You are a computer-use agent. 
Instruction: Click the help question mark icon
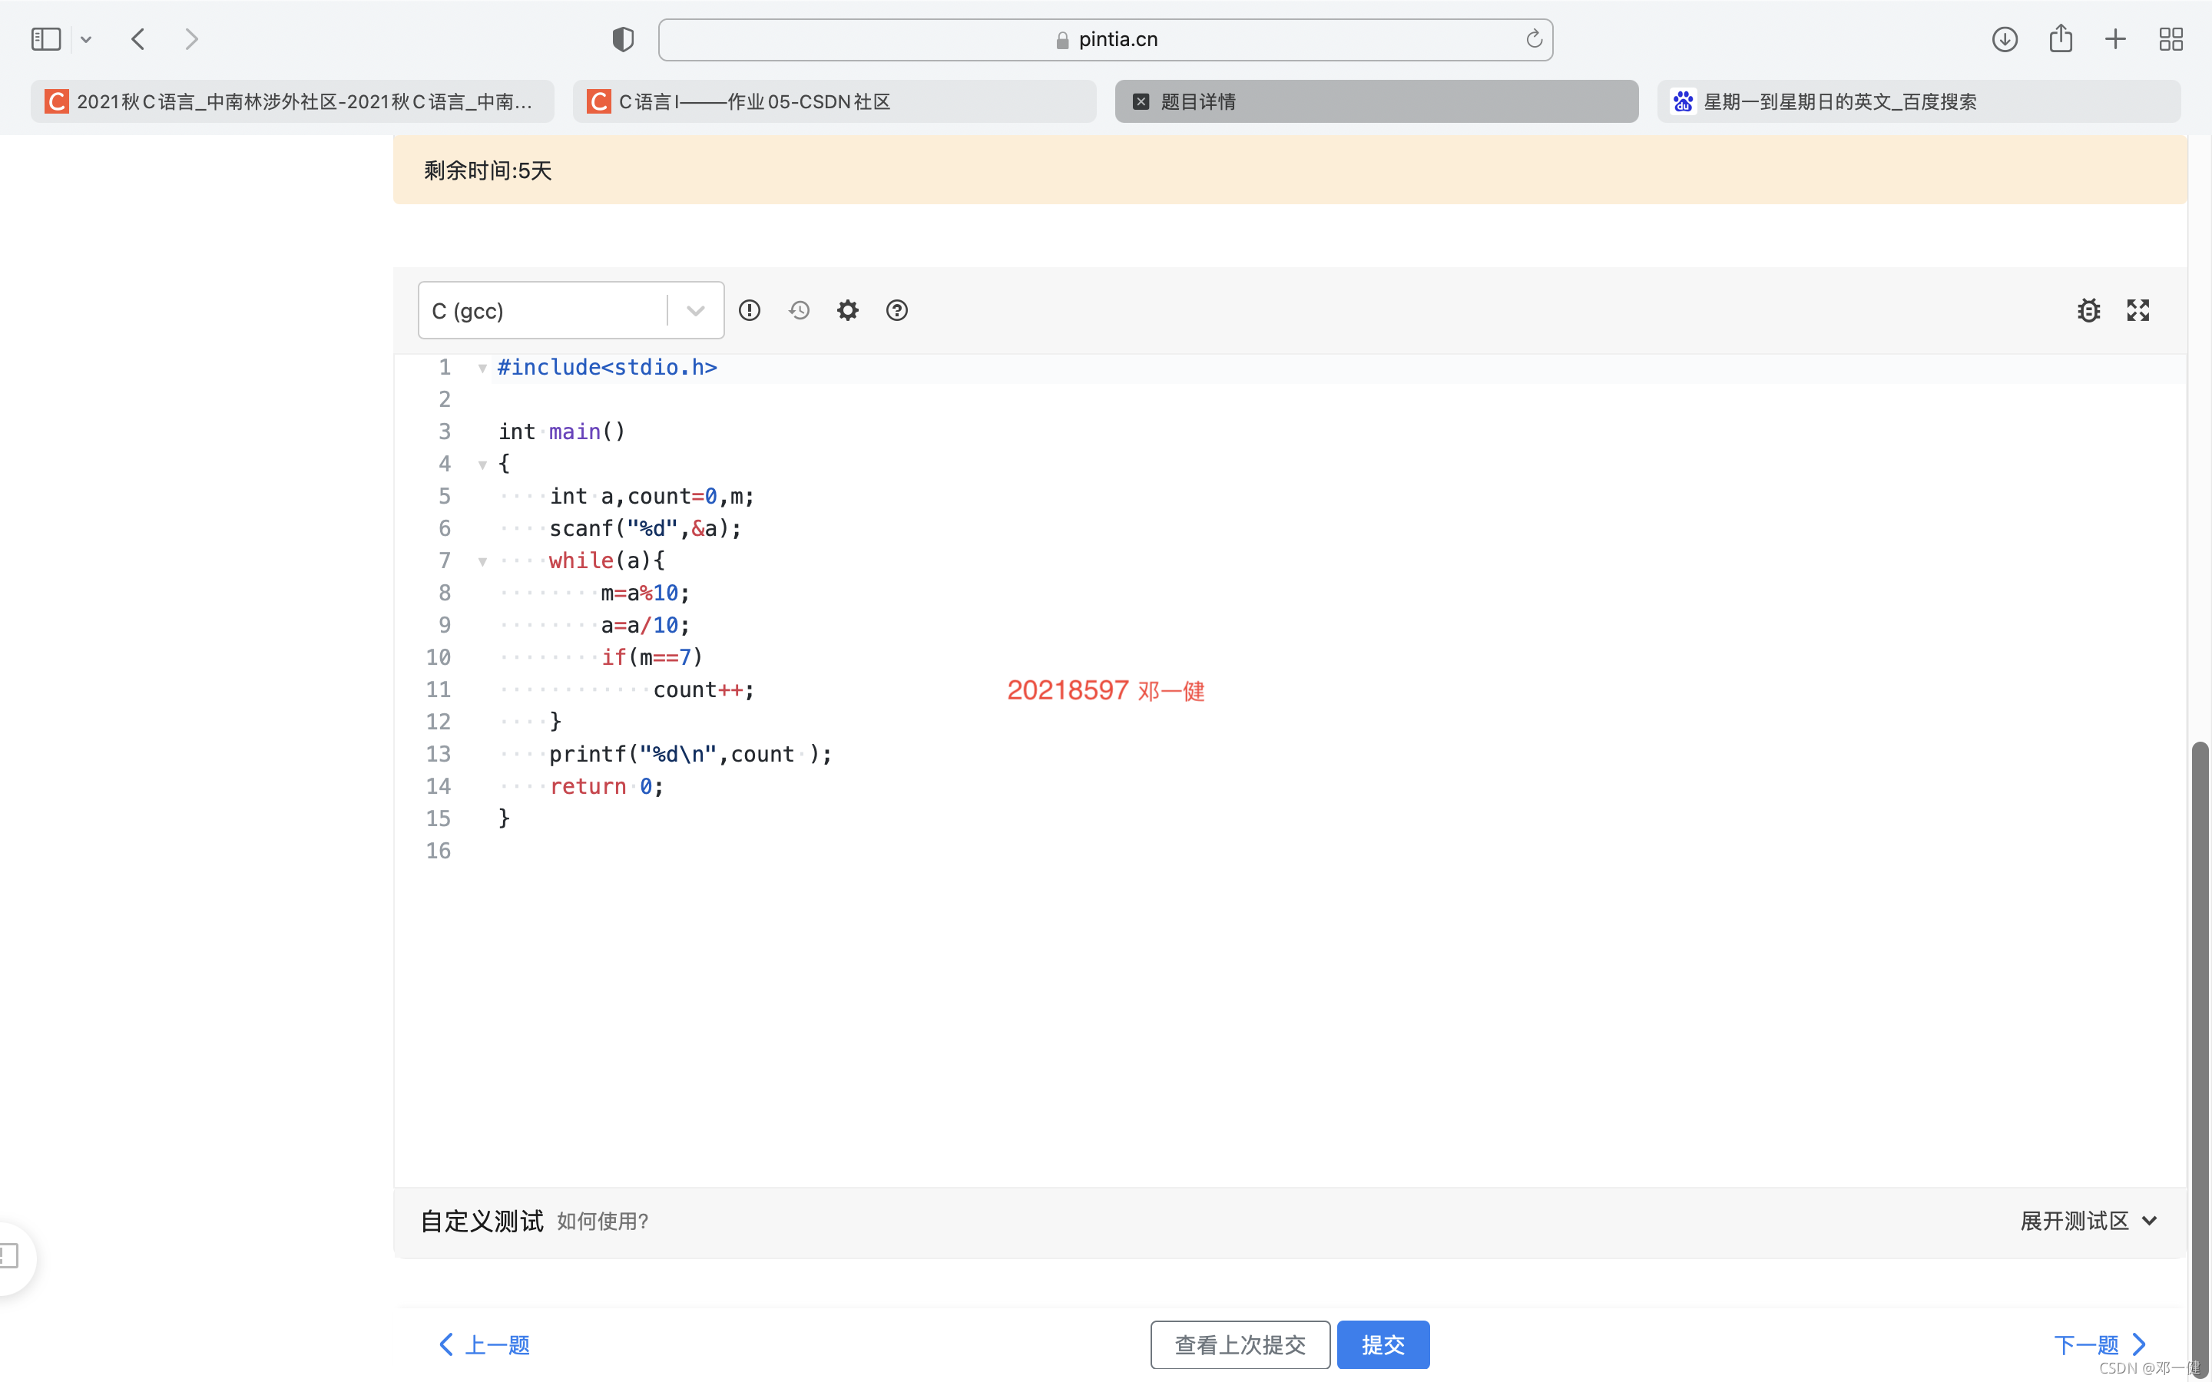tap(896, 311)
